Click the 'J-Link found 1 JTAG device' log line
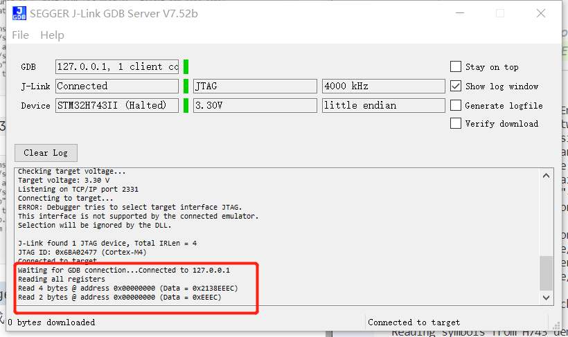The width and height of the screenshot is (568, 337). [x=107, y=244]
